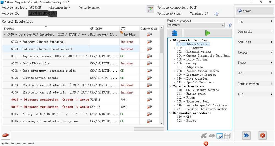The height and width of the screenshot is (146, 275).
Task: Collapse the Vehicle functions tree node
Action: [170, 86]
